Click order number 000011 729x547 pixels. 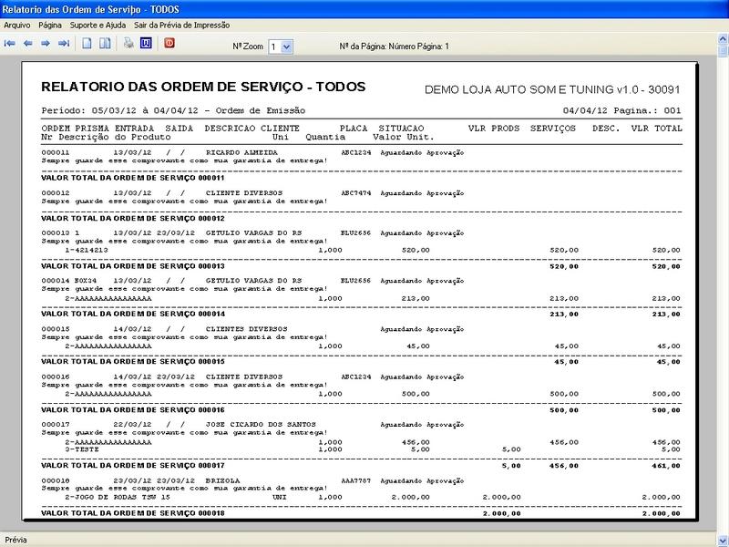click(x=56, y=152)
